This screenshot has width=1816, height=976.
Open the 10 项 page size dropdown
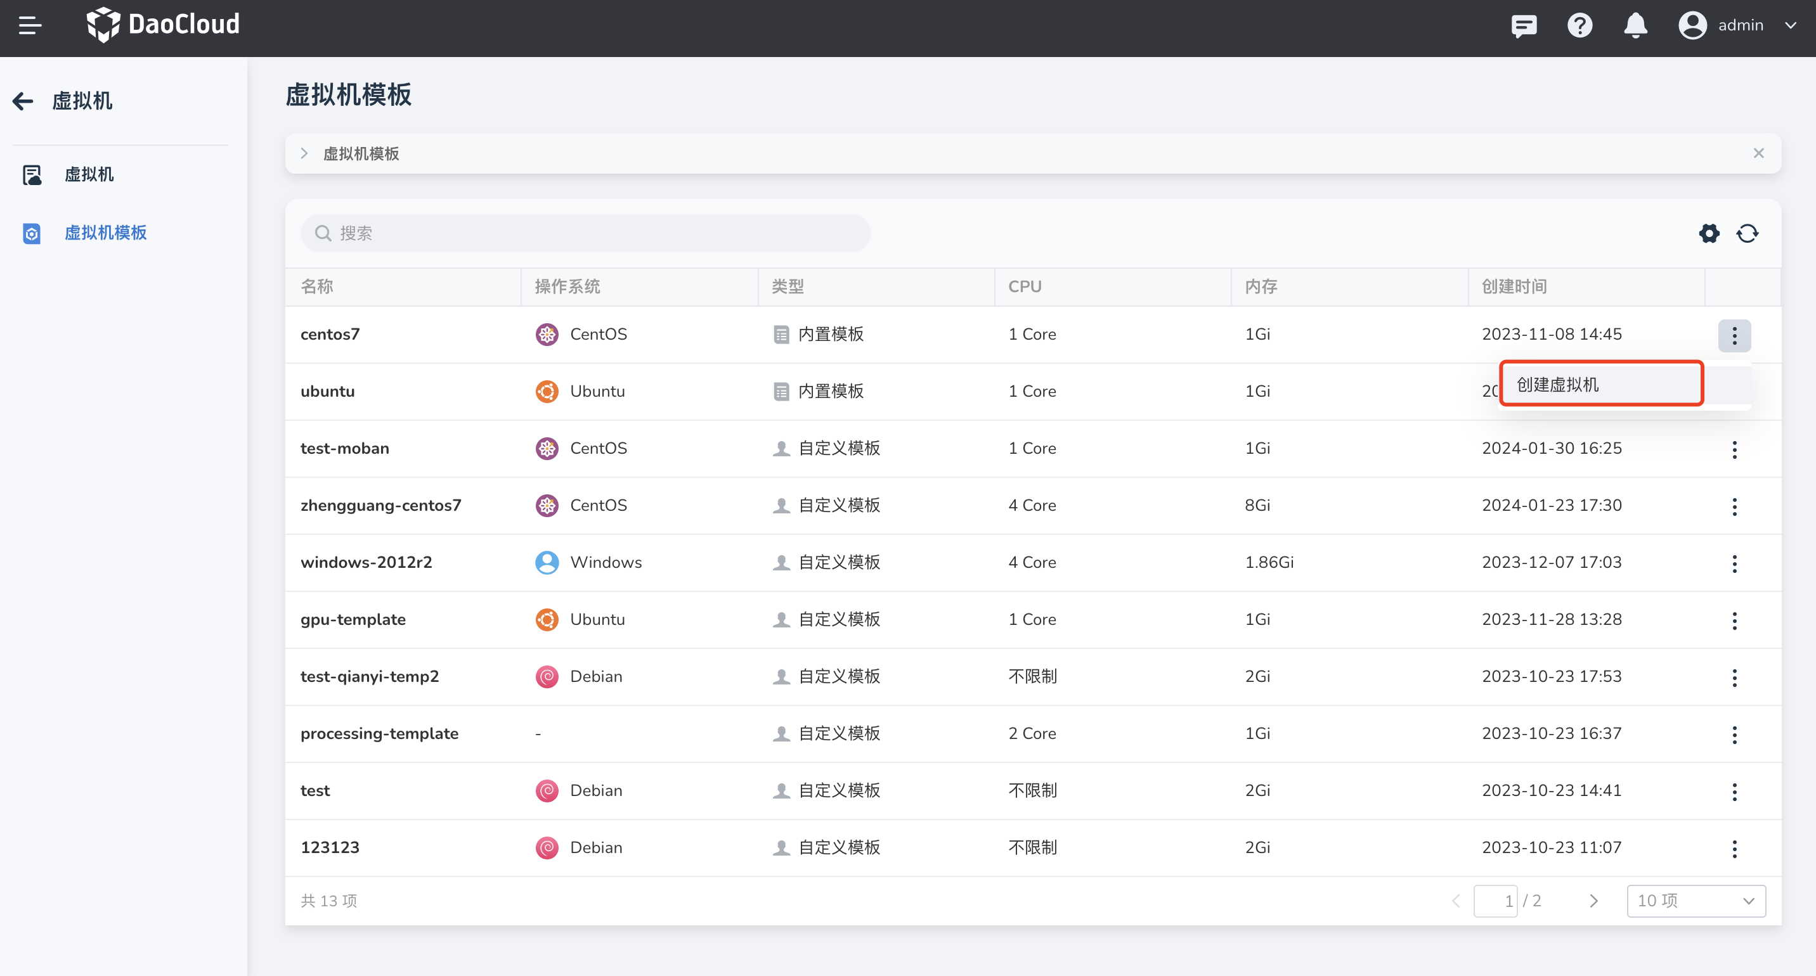pyautogui.click(x=1696, y=901)
